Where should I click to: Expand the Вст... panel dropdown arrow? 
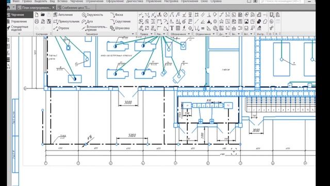pos(251,34)
